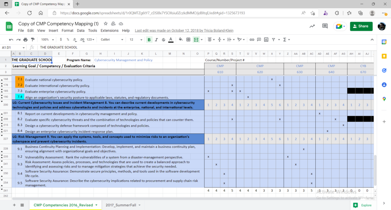This screenshot has height=210, width=391.
Task: Click the green Share button
Action: [361, 26]
